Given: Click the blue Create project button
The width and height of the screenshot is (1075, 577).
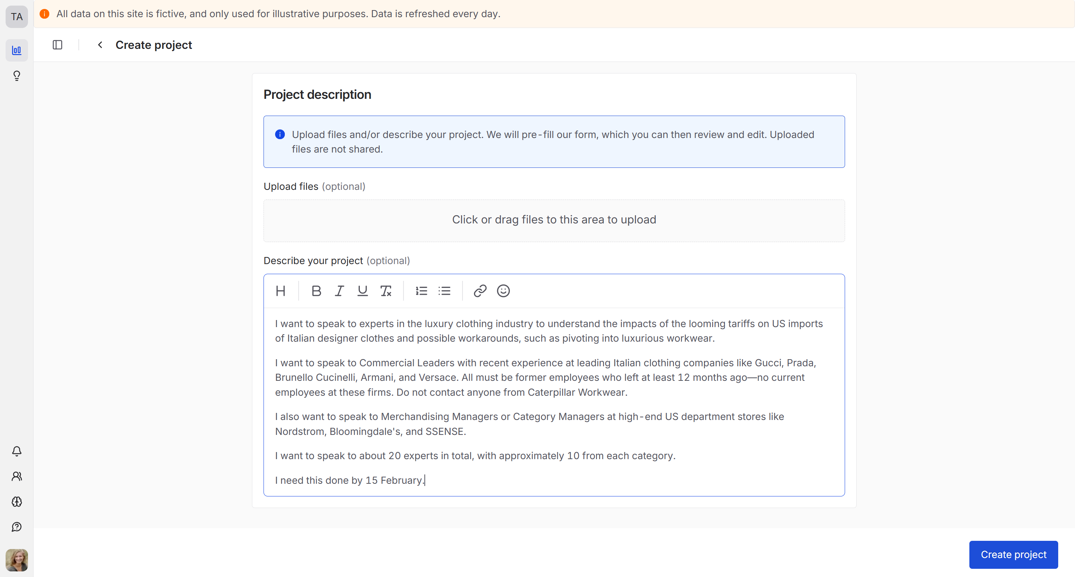Looking at the screenshot, I should [1013, 555].
